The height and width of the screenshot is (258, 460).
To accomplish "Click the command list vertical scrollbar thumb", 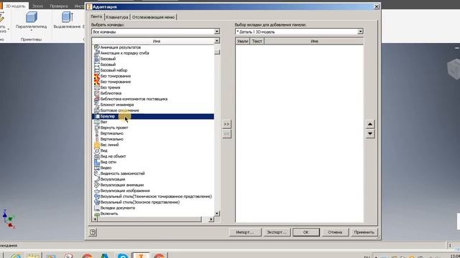I will coord(217,52).
